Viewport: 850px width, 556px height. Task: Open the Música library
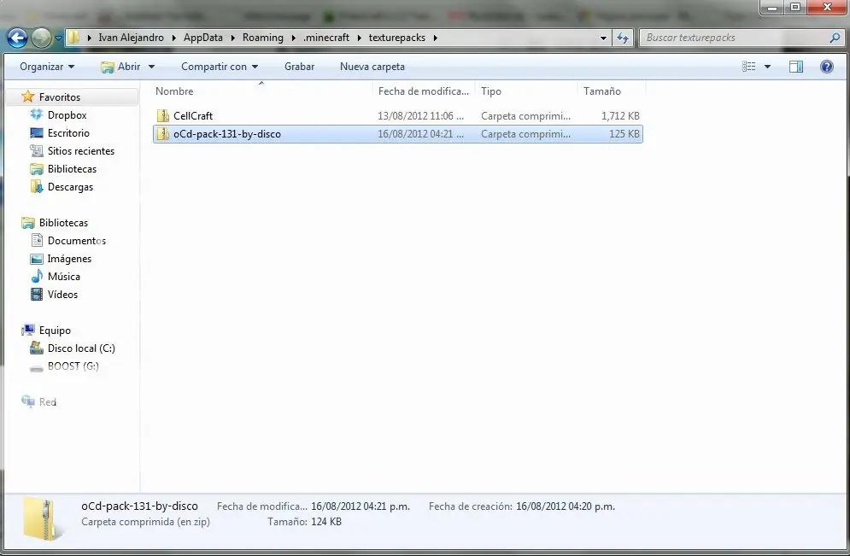click(x=63, y=277)
